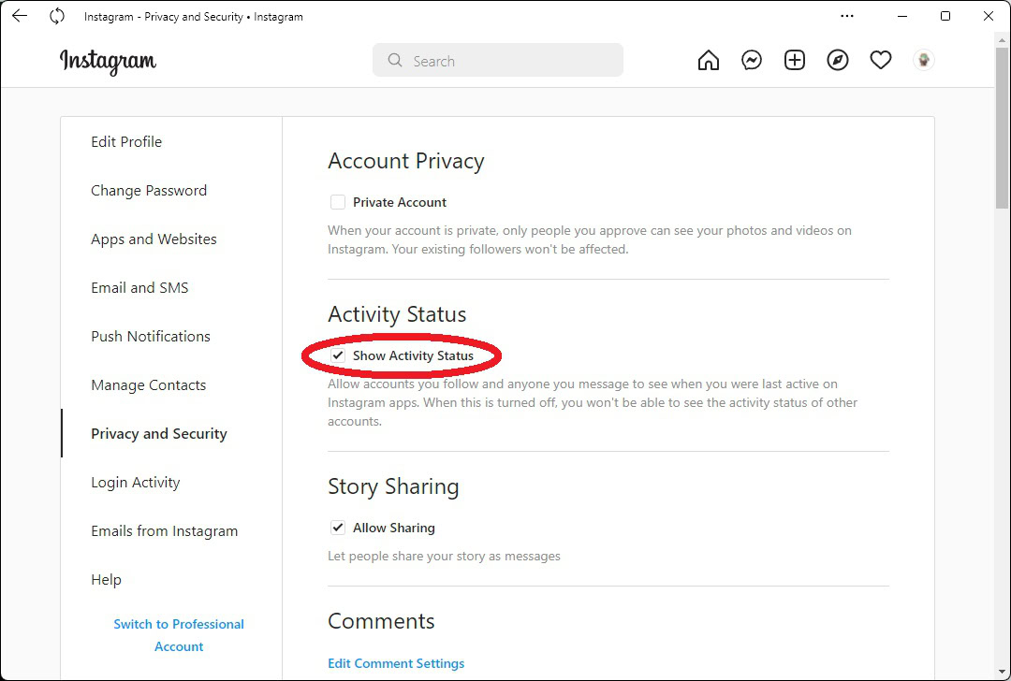The height and width of the screenshot is (681, 1011).
Task: Go to Instagram home feed icon
Action: click(709, 61)
